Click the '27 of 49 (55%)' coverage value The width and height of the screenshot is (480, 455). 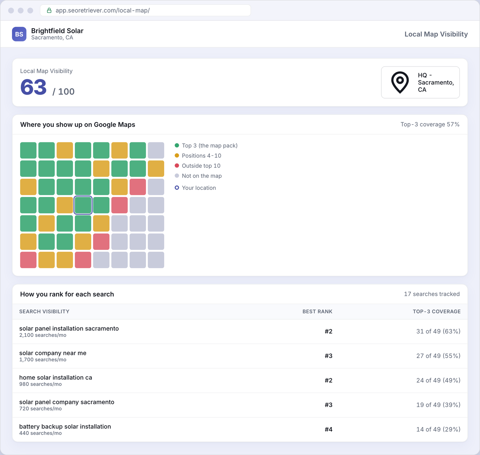pyautogui.click(x=438, y=356)
